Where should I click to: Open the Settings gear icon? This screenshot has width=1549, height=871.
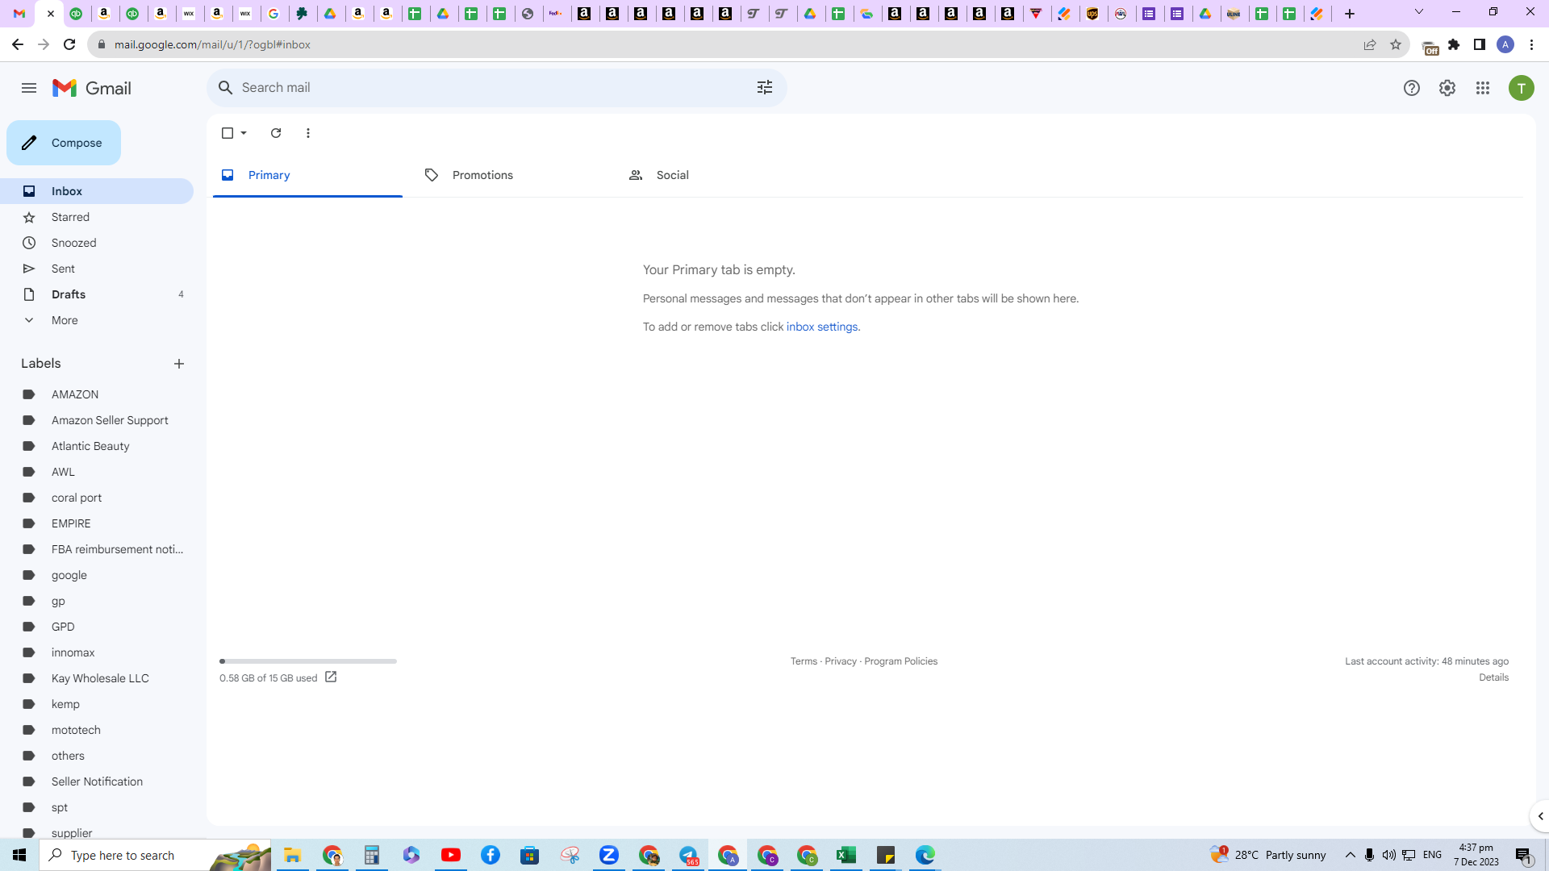(1447, 88)
